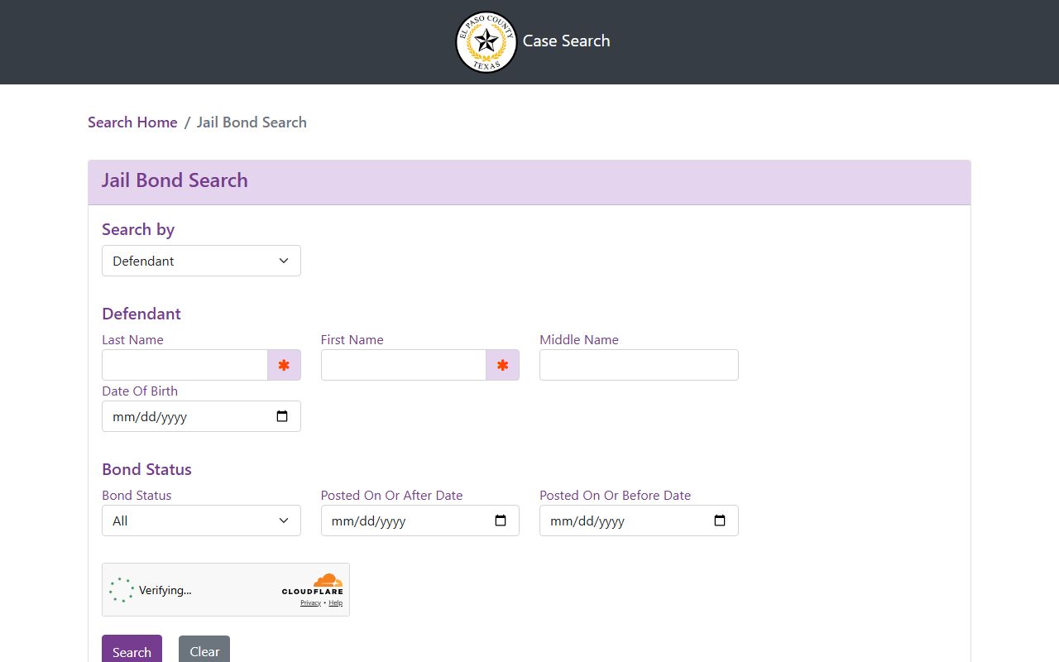Open the Posted On Or After Date calendar icon
Screen dimensions: 1059x662
[501, 520]
